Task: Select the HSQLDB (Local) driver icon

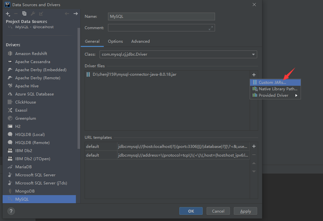Action: [x=10, y=134]
